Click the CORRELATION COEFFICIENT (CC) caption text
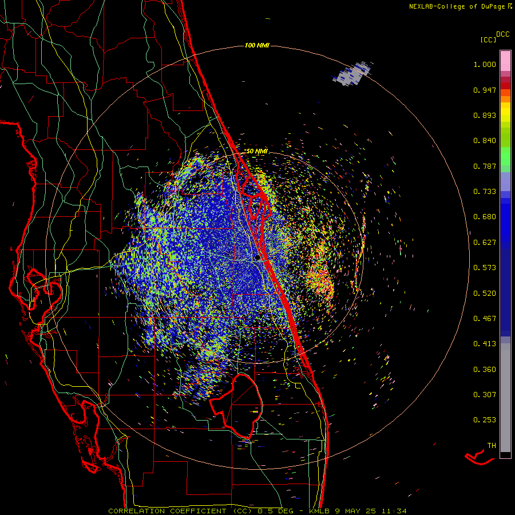 coord(180,511)
